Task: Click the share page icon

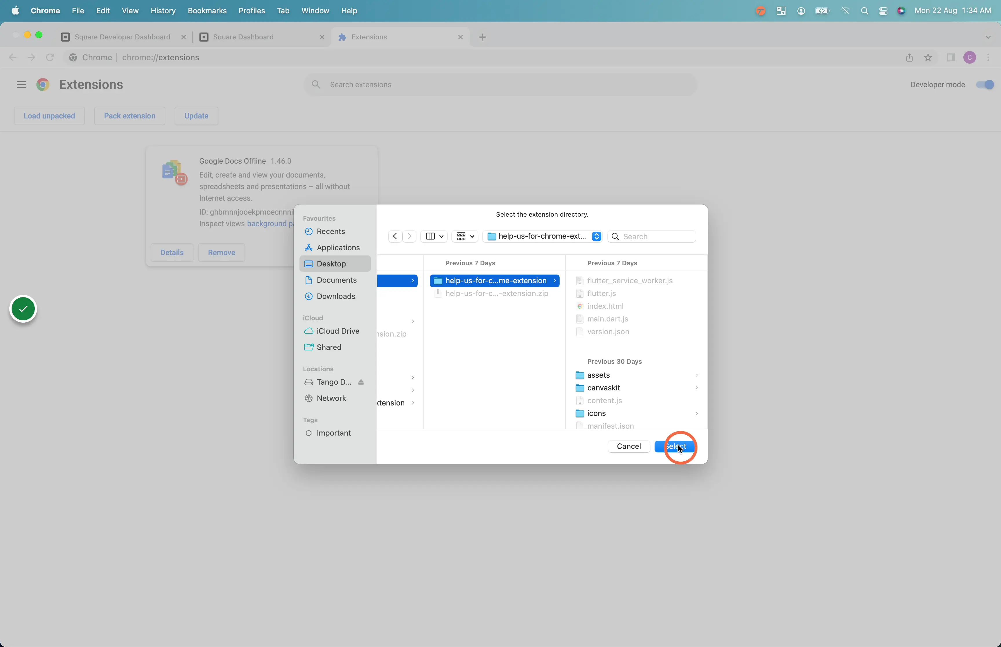Action: 909,58
